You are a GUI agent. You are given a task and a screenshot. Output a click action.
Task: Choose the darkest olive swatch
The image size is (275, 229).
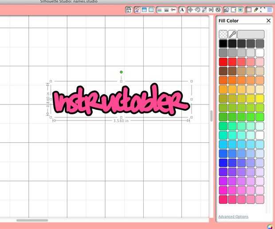pyautogui.click(x=223, y=99)
